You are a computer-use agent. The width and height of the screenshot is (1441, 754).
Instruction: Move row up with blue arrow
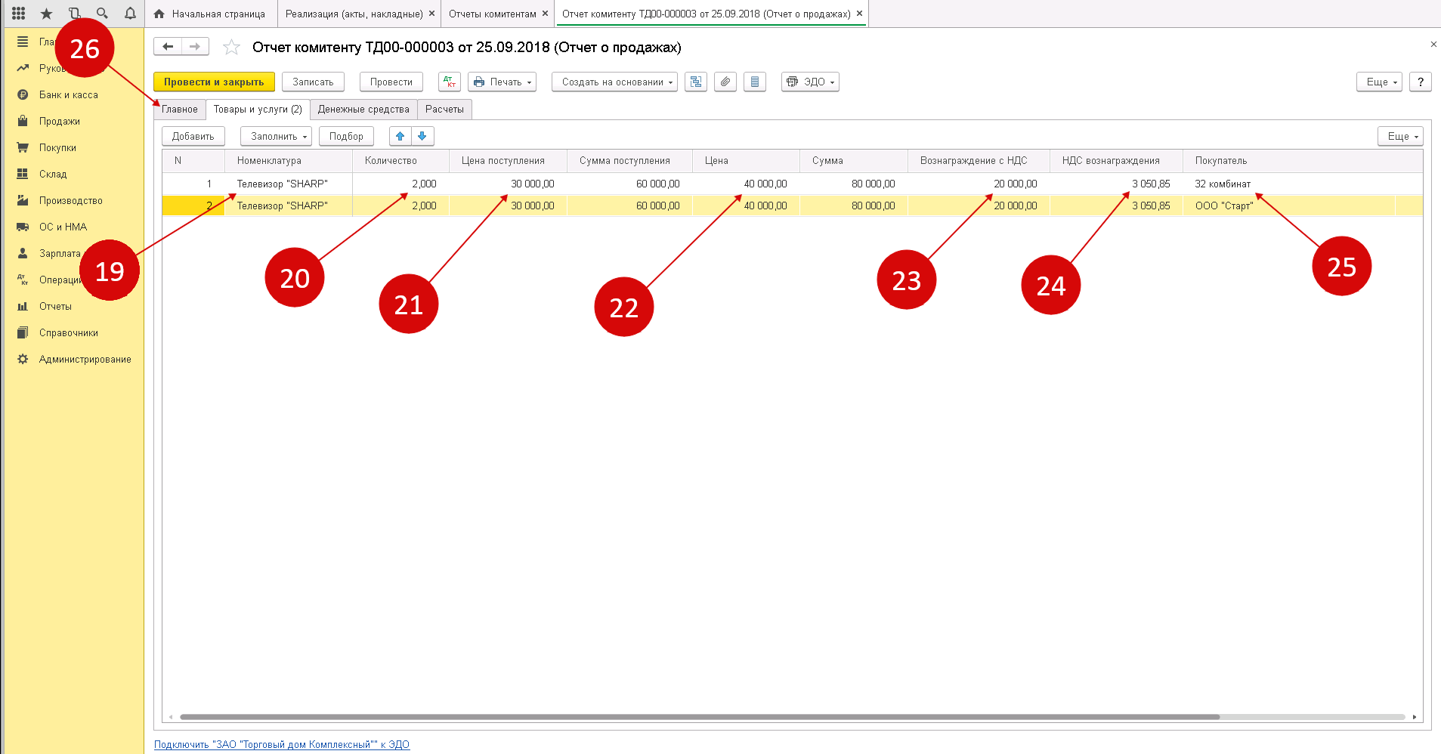point(400,136)
